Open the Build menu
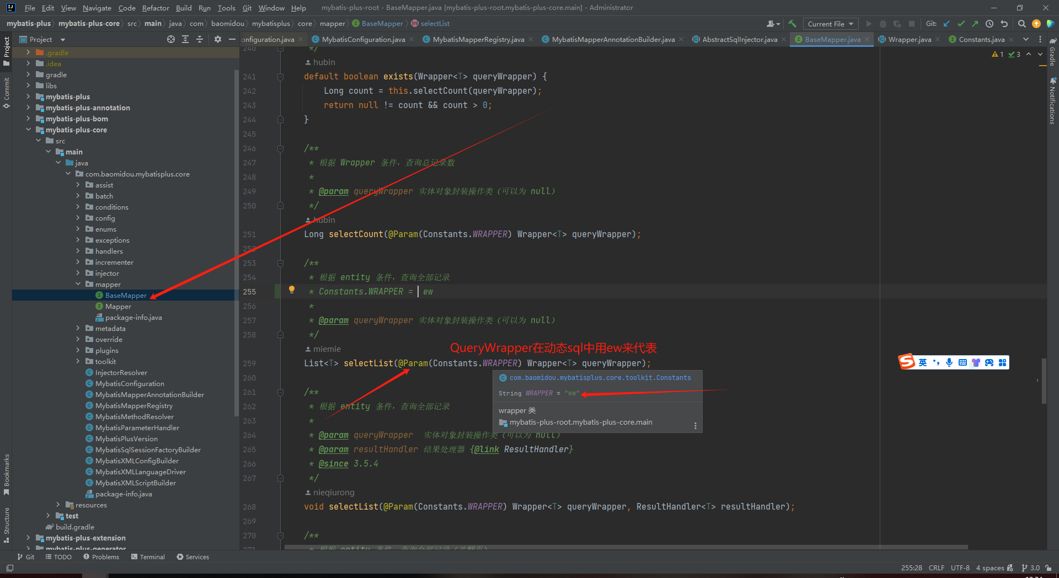This screenshot has height=578, width=1059. [x=184, y=8]
